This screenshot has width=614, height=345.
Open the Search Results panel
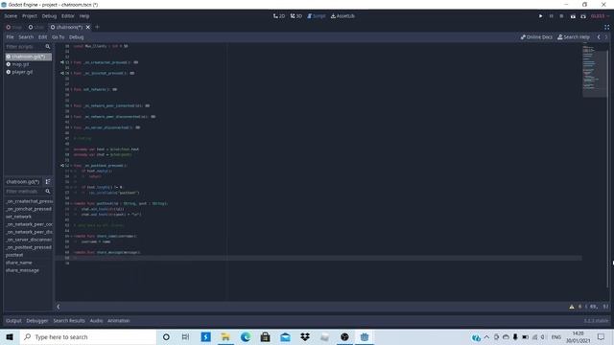pyautogui.click(x=69, y=321)
